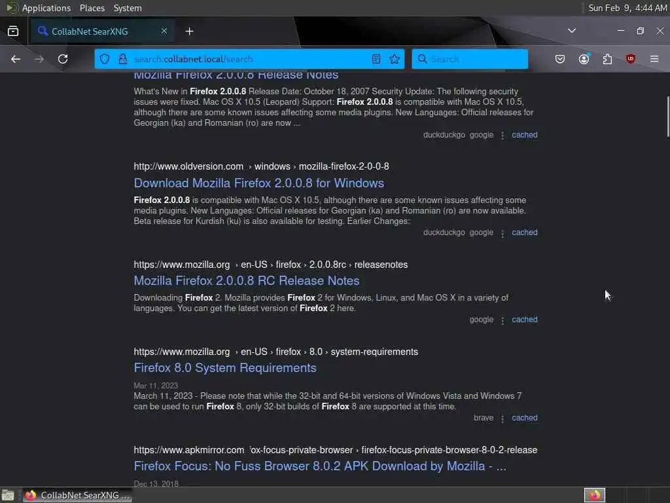Toggle reader view in address bar
Viewport: 670px width, 503px height.
[x=376, y=59]
